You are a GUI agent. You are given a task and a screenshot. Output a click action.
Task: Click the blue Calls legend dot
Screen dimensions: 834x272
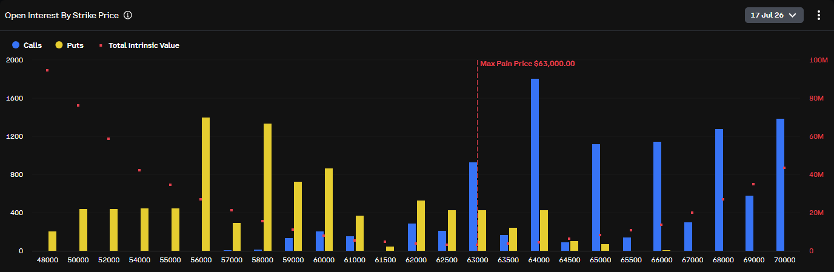tap(16, 45)
